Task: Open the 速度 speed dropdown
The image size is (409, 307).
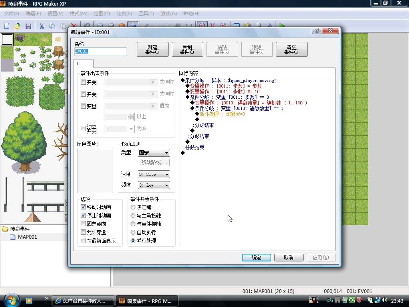Action: tap(154, 174)
